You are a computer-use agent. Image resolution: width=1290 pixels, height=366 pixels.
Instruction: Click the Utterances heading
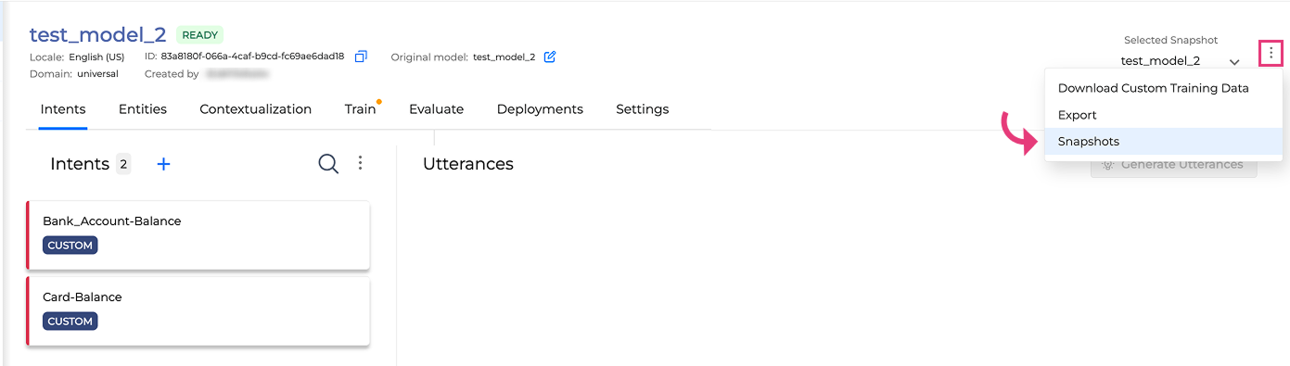coord(468,164)
